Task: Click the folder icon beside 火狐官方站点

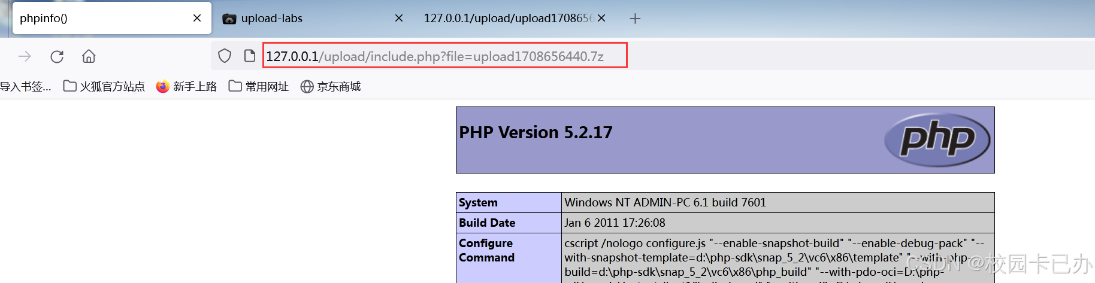Action: [x=69, y=86]
